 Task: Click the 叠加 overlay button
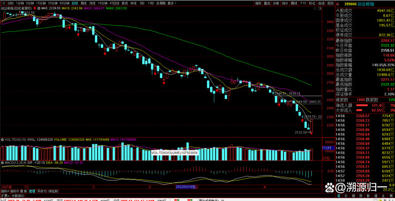click(x=267, y=3)
